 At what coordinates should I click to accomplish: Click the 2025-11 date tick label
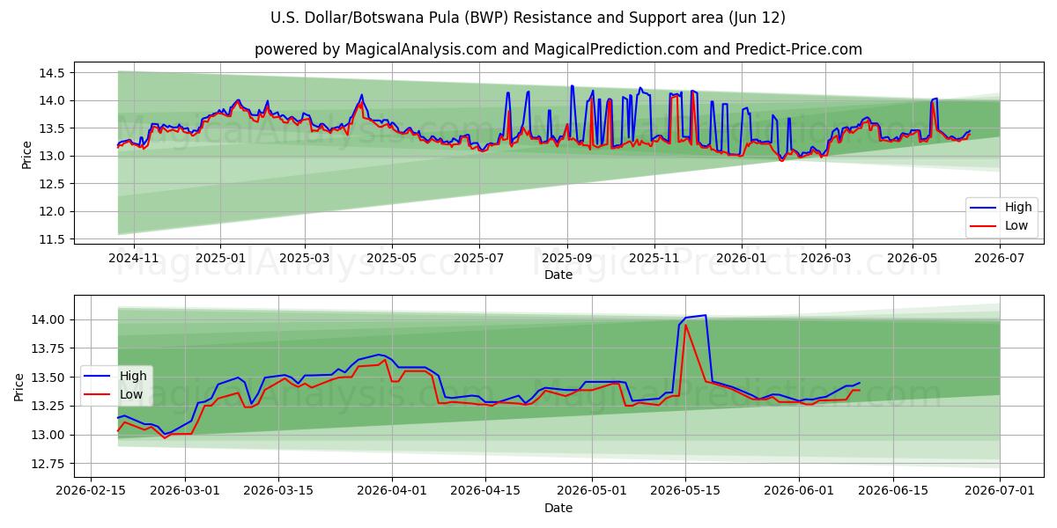pyautogui.click(x=654, y=258)
